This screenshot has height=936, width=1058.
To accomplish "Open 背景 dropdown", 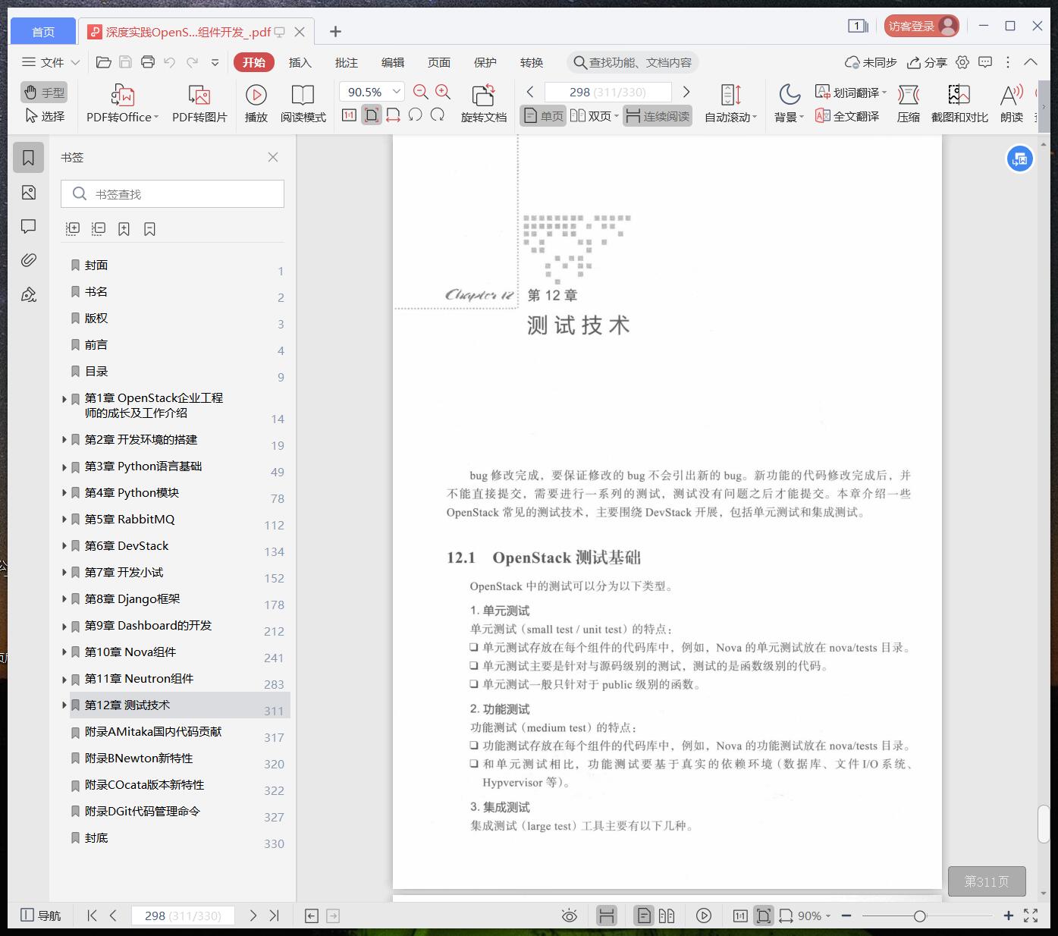I will (x=789, y=104).
